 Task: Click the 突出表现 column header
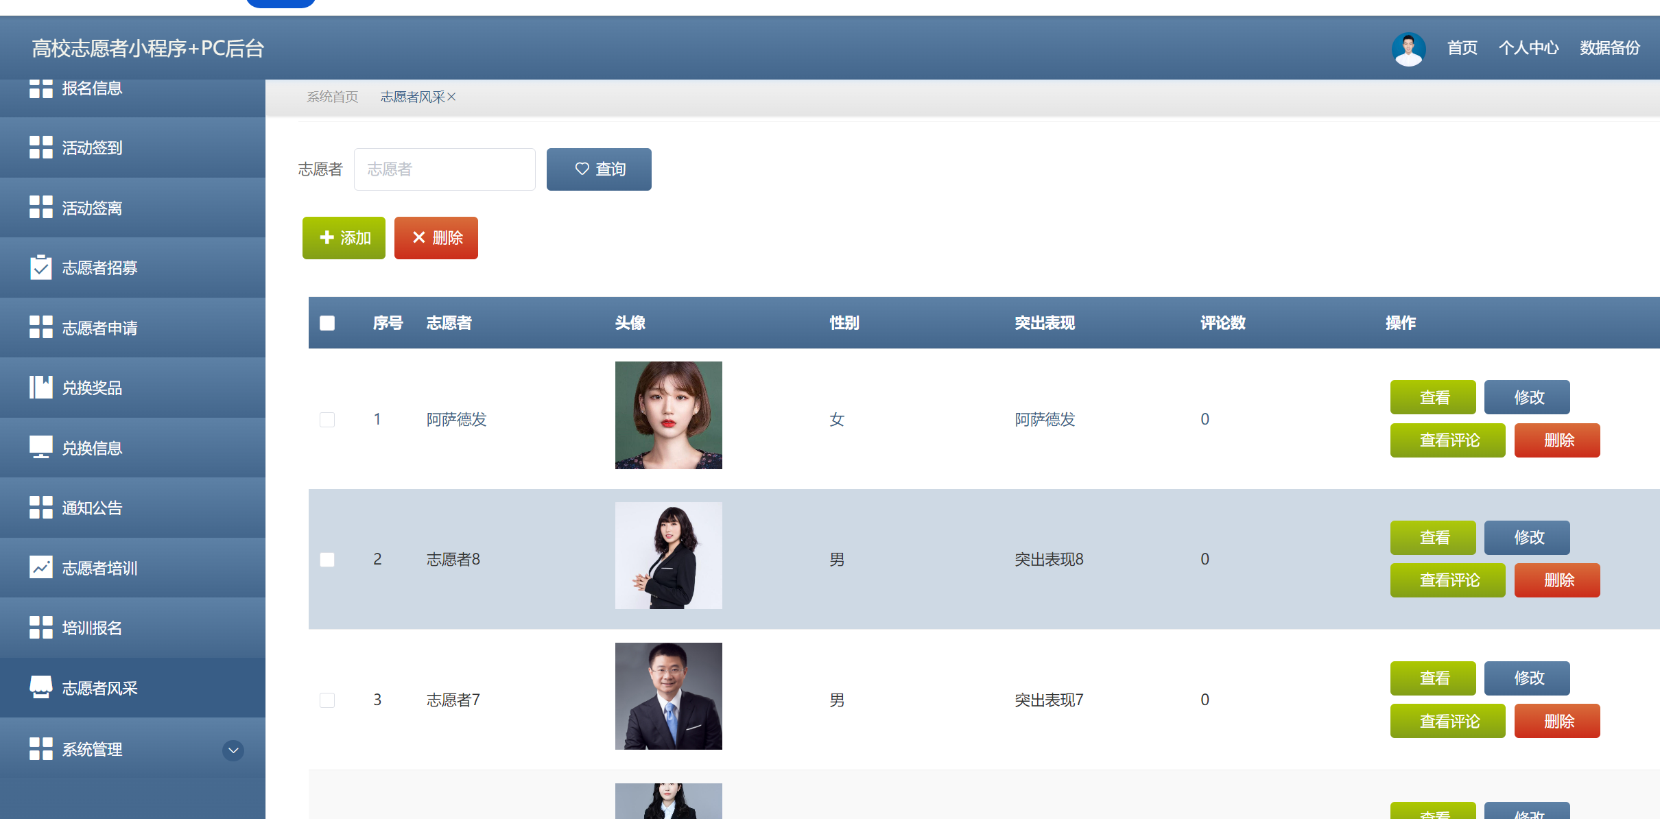[x=1045, y=323]
